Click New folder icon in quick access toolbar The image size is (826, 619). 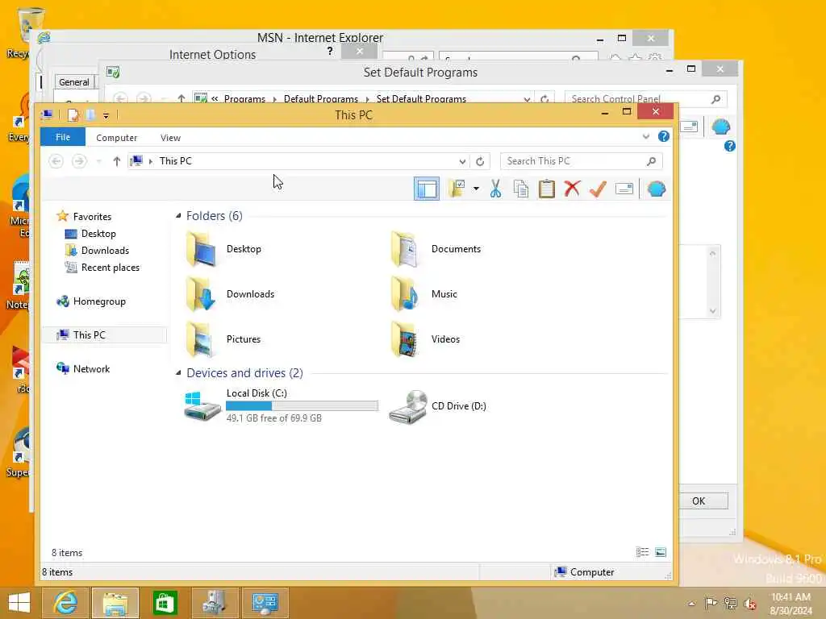90,114
